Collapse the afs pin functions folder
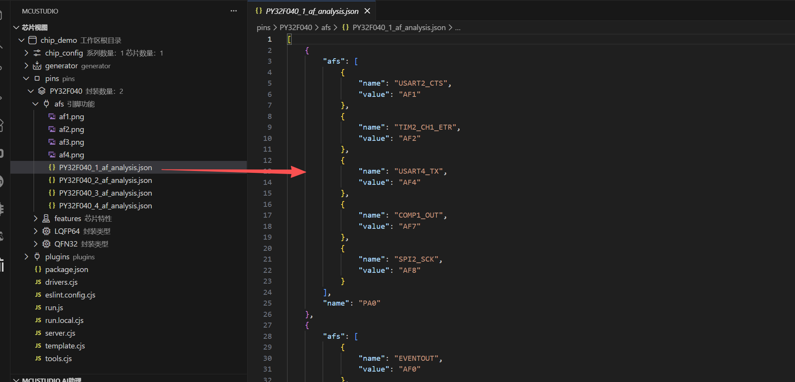 point(36,104)
